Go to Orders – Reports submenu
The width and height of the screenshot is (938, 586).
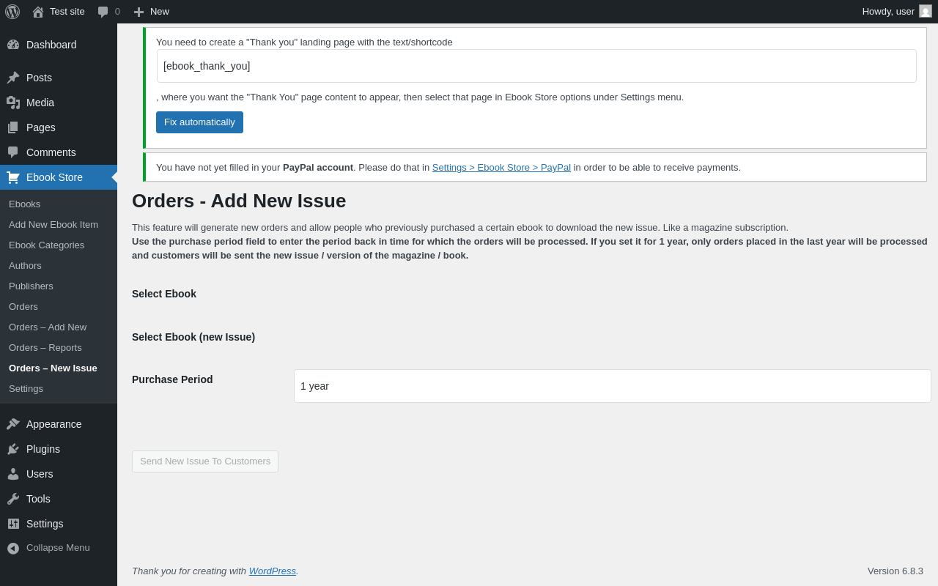45,348
